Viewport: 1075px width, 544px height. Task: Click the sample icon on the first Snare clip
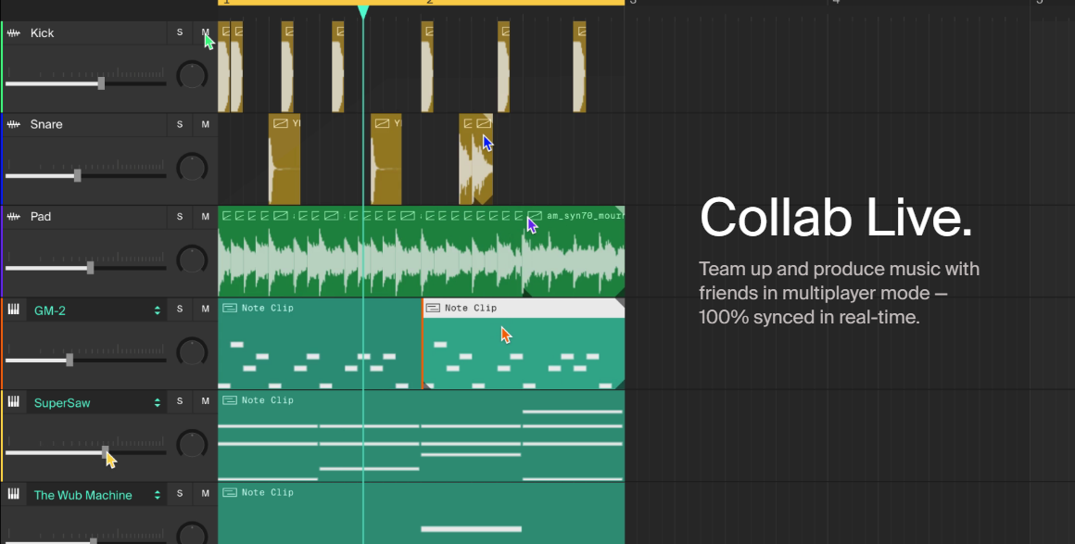[281, 123]
